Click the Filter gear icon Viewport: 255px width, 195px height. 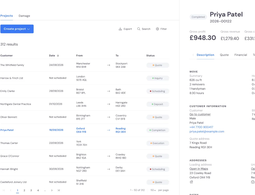coord(157,29)
